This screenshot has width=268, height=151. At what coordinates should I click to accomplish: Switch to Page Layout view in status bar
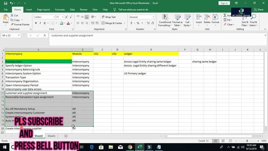223,141
